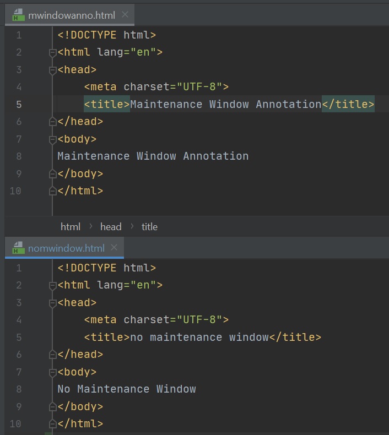
Task: Switch to the mwindowanno.html tab
Action: pyautogui.click(x=71, y=15)
